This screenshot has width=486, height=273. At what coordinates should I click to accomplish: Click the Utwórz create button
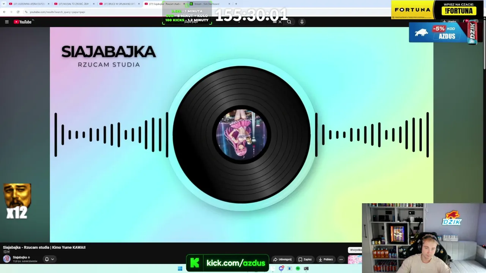[x=450, y=22]
